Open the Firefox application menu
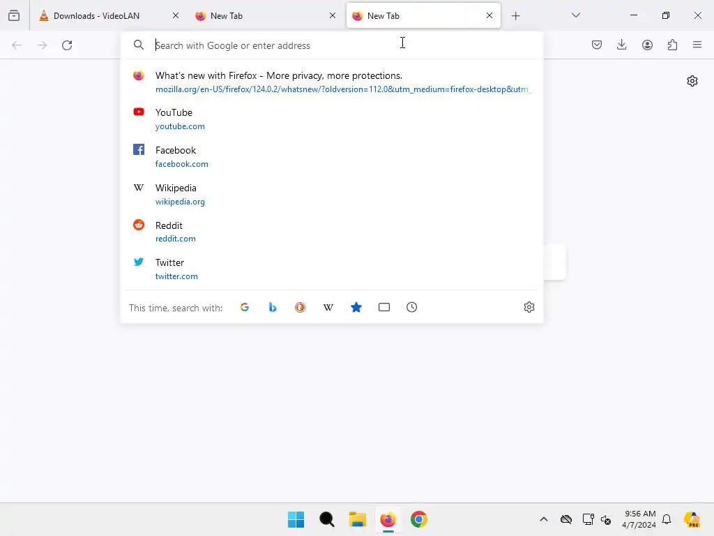714x536 pixels. 697,45
